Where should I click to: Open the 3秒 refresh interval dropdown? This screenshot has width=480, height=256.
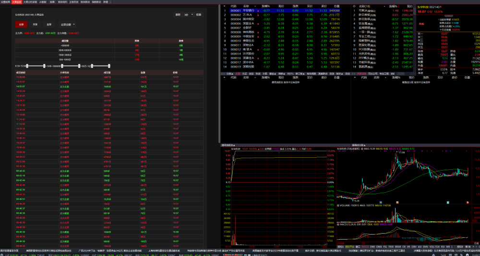[x=188, y=14]
